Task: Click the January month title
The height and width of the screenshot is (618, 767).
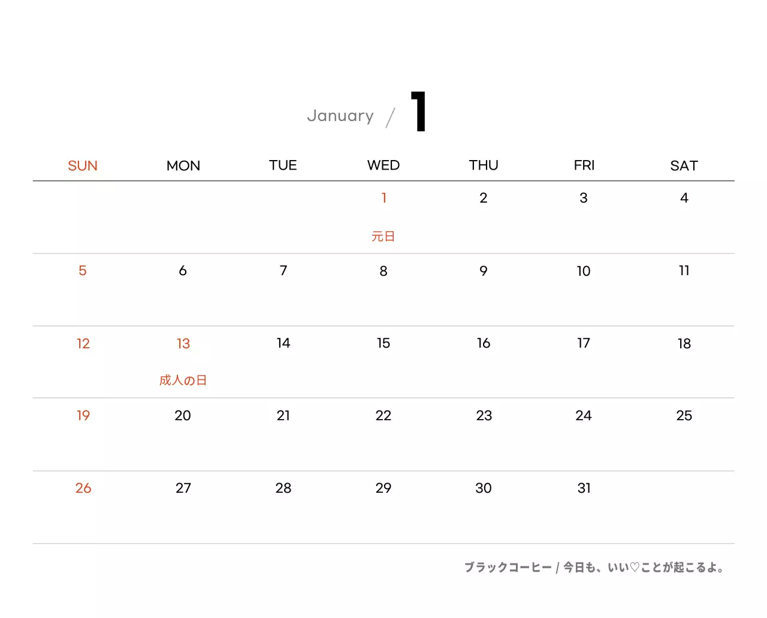Action: click(x=340, y=116)
